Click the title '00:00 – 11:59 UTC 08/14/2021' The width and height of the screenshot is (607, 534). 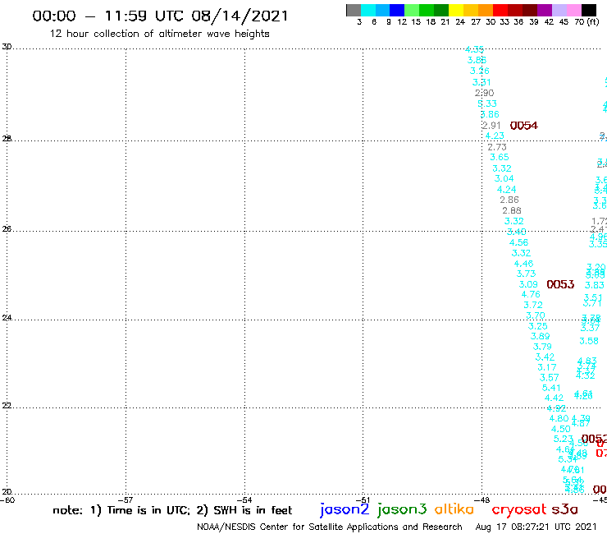coord(160,16)
